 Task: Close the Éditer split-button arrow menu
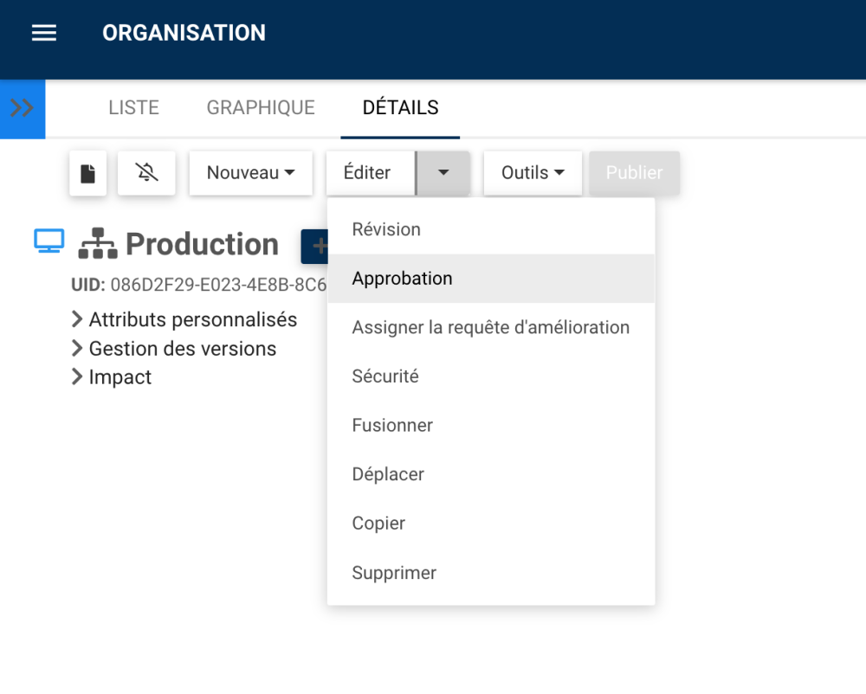(443, 173)
